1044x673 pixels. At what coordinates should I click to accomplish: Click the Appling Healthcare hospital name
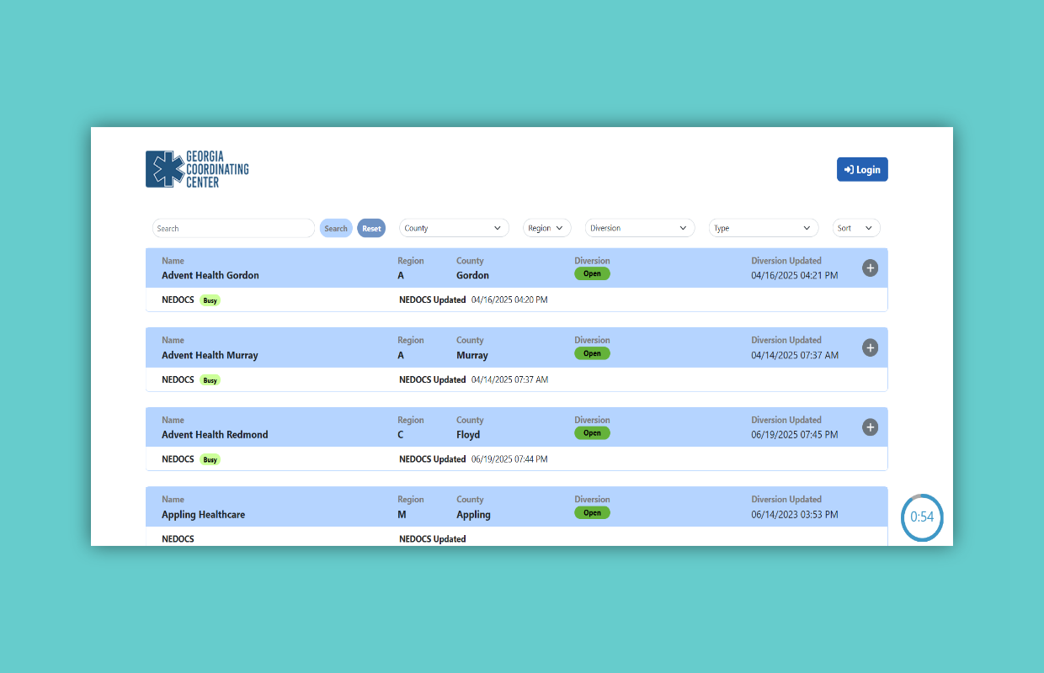(203, 515)
